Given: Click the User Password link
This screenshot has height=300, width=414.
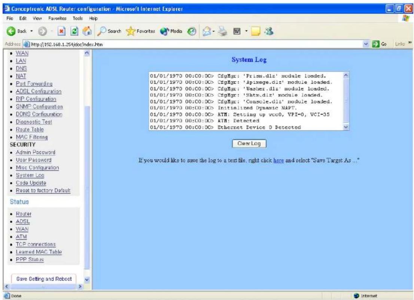Looking at the screenshot, I should point(34,160).
